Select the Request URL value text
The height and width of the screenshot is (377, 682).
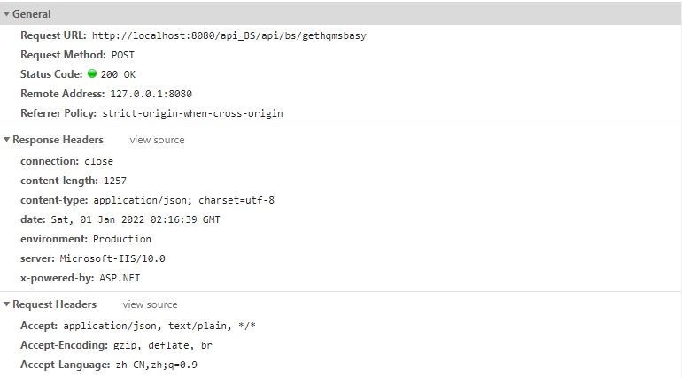(229, 35)
